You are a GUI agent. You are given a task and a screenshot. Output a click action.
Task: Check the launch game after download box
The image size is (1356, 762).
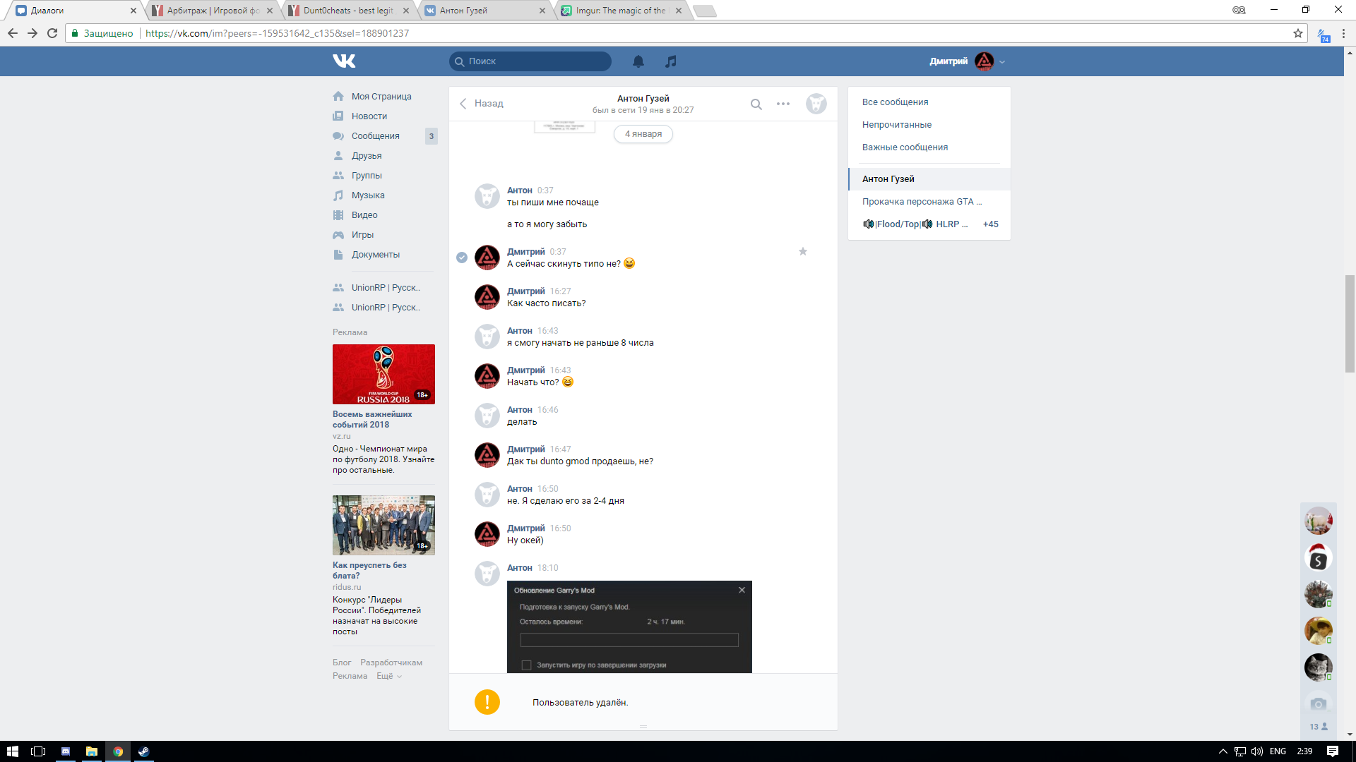tap(526, 665)
